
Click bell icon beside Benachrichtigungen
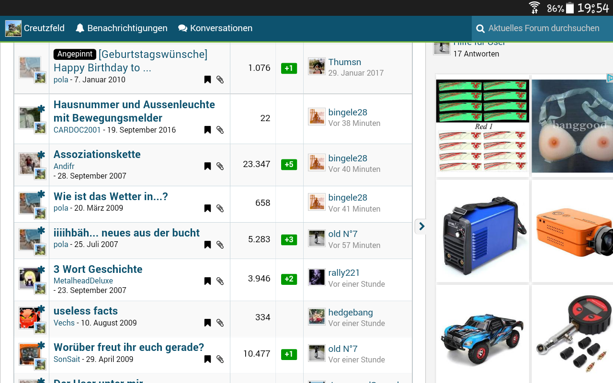point(80,28)
